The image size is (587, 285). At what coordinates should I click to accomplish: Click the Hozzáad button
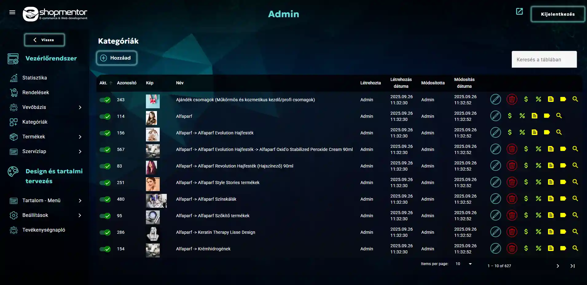point(117,58)
